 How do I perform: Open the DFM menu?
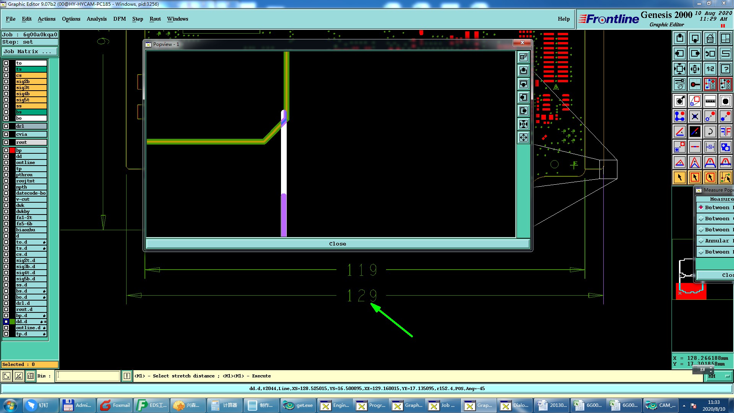tap(119, 19)
